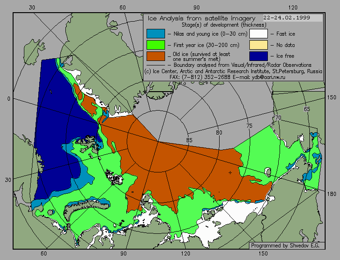
Task: Click the small cross marker in old ice
Action: tap(230, 173)
